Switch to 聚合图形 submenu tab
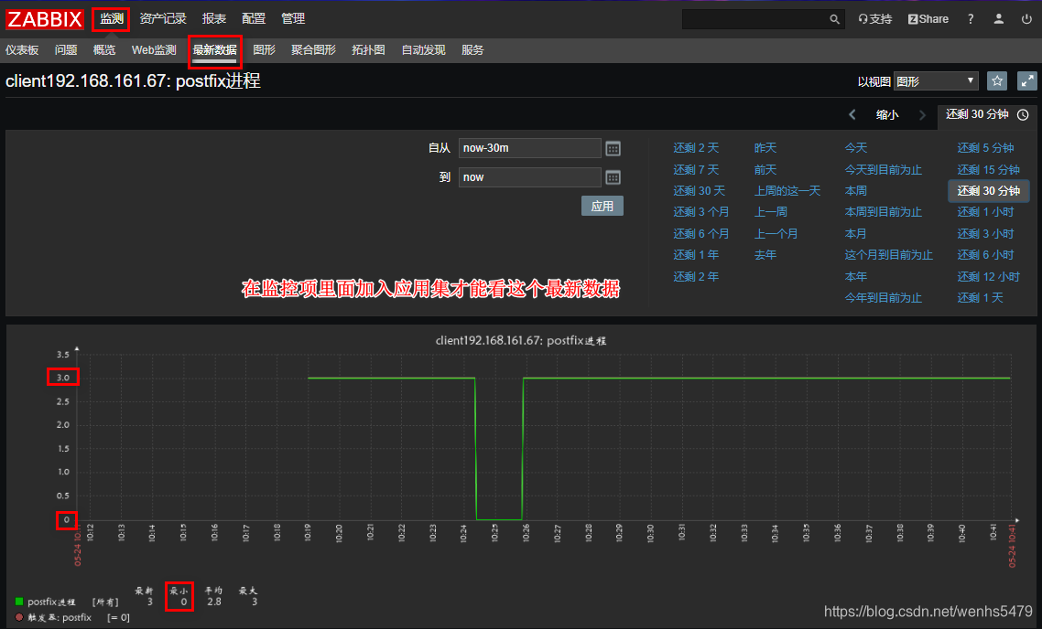 pos(313,49)
